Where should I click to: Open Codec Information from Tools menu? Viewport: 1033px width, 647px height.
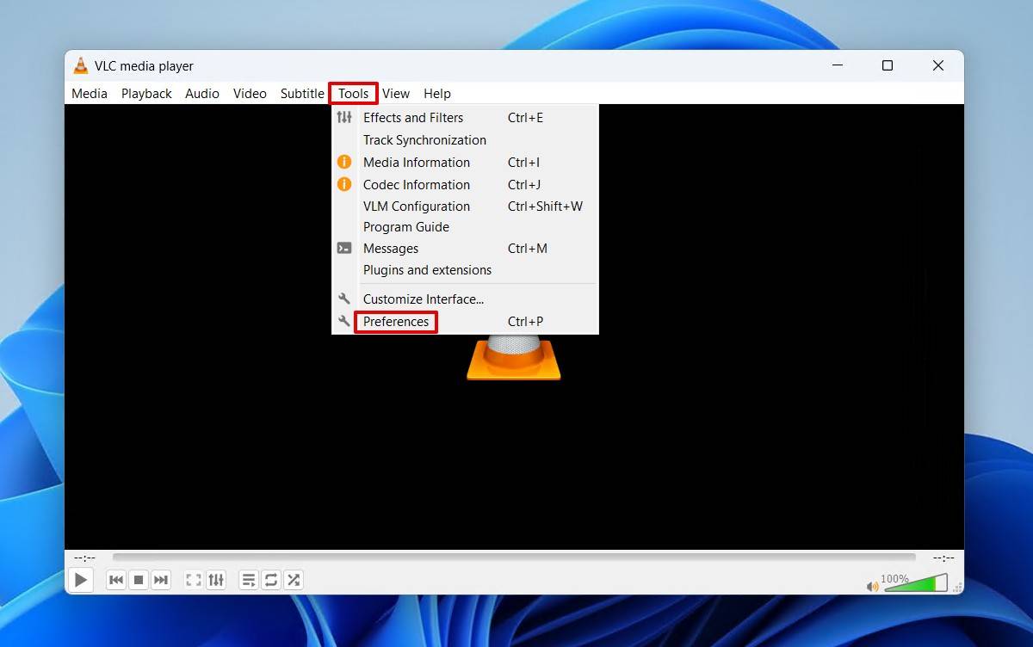click(x=465, y=185)
